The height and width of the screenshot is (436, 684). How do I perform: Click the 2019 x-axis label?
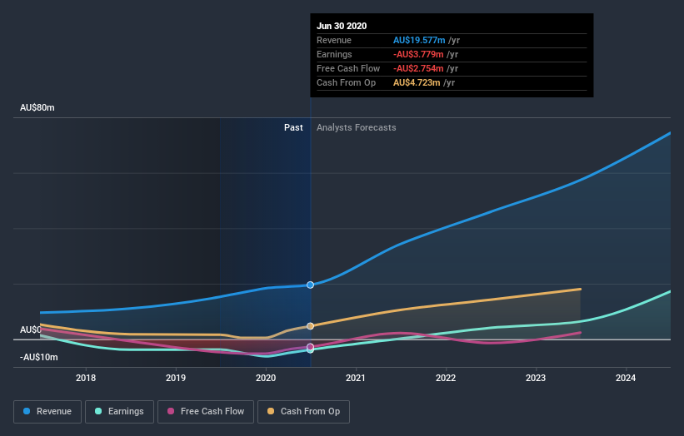(x=176, y=378)
